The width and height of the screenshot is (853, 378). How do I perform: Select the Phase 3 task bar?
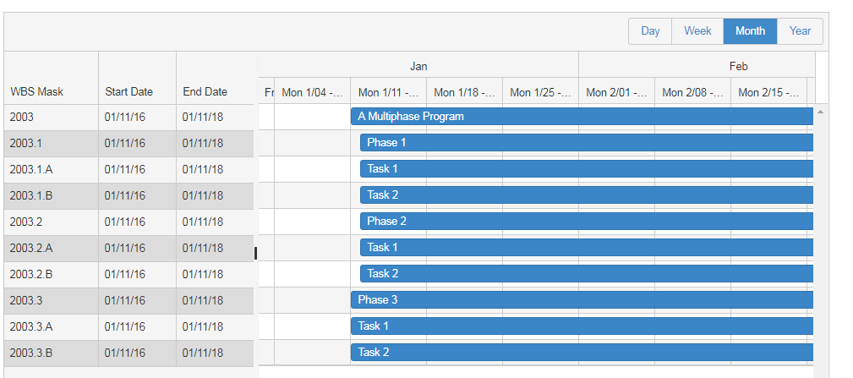click(582, 300)
